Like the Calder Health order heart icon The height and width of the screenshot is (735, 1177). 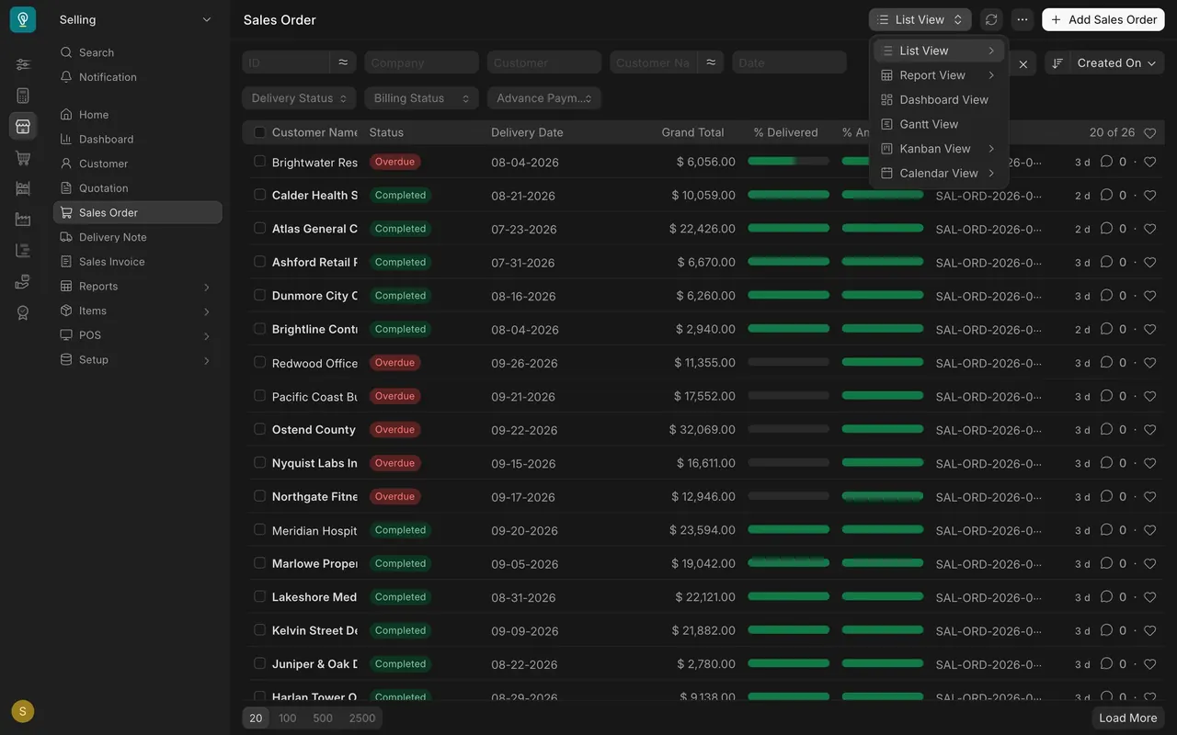pos(1149,195)
